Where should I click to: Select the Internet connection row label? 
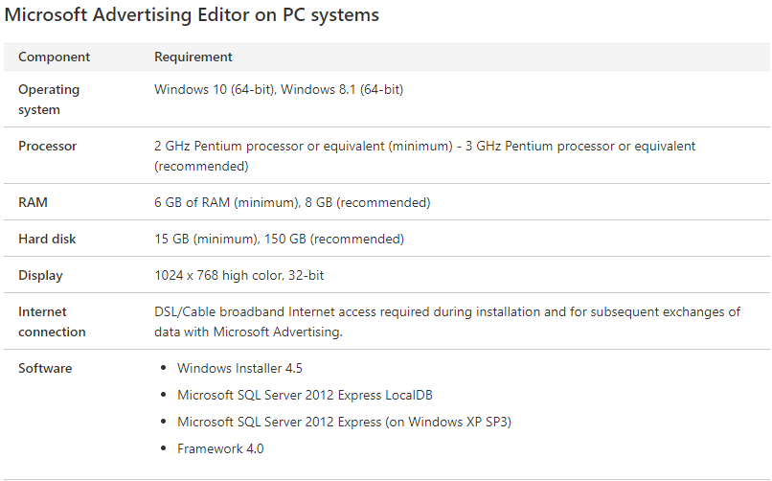pos(52,321)
